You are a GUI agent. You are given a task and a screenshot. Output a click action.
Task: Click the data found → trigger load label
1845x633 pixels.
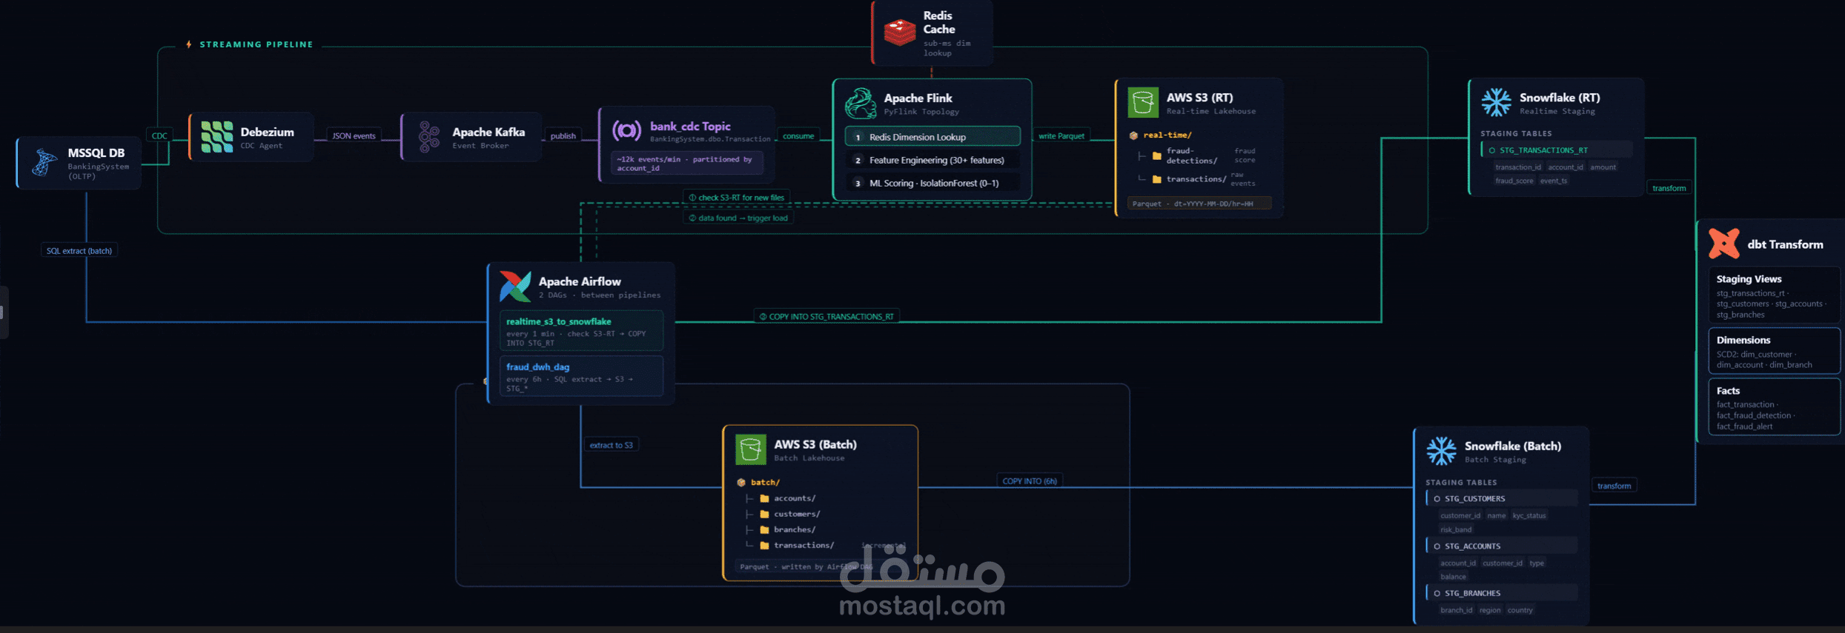(738, 218)
